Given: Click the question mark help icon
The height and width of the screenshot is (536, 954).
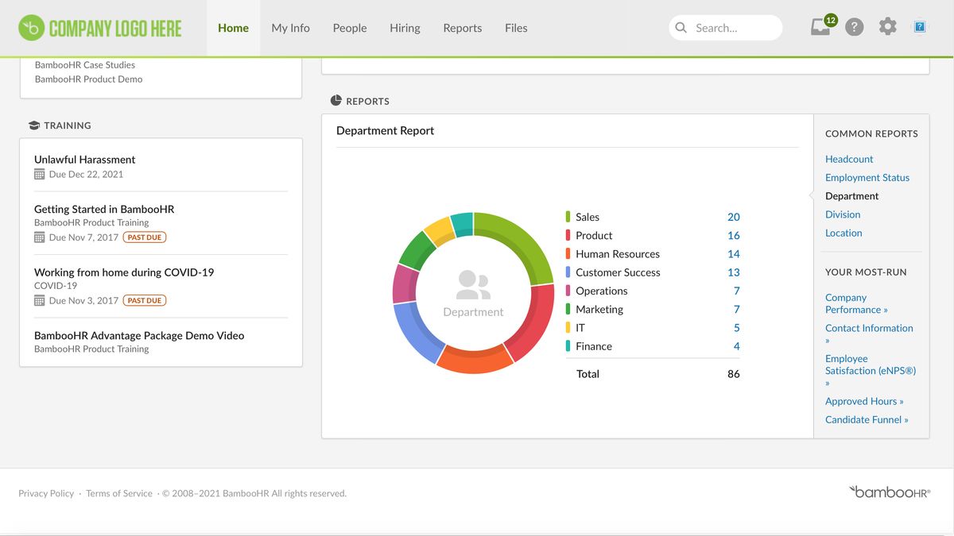Looking at the screenshot, I should click(854, 27).
